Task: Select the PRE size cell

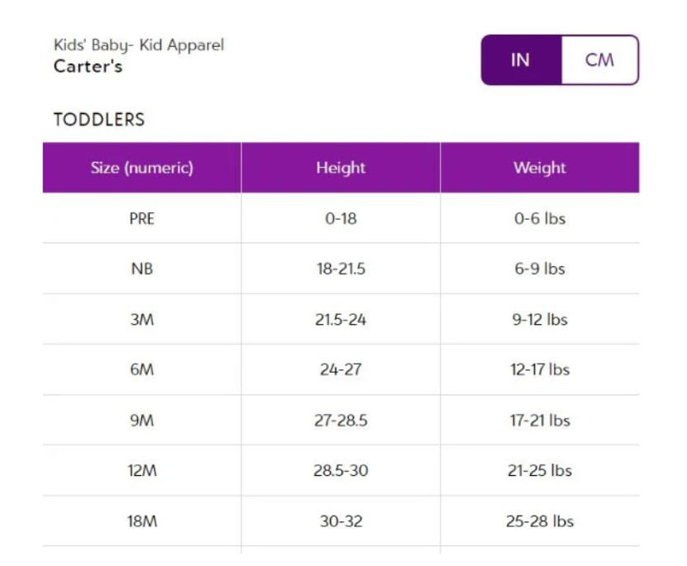Action: [142, 219]
